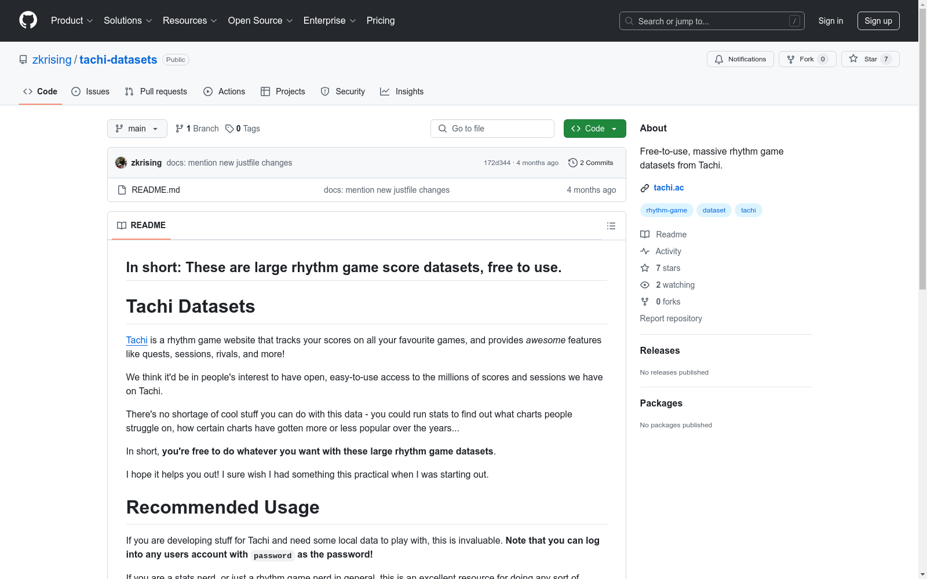Click the link icon beside tachi.ac

pos(645,188)
